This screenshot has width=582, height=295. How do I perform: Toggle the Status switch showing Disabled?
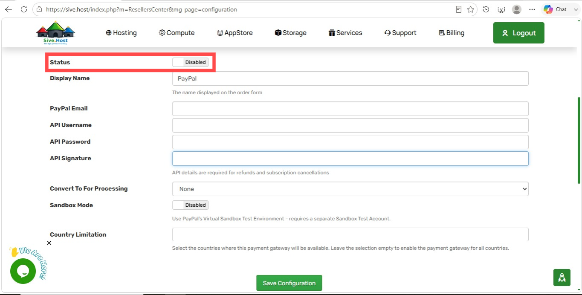pyautogui.click(x=191, y=62)
